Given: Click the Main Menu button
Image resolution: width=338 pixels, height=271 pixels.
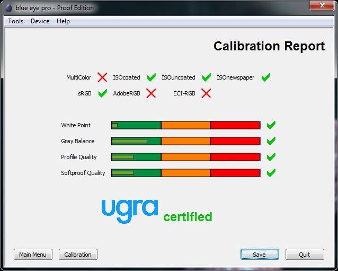Looking at the screenshot, I should coord(33,255).
